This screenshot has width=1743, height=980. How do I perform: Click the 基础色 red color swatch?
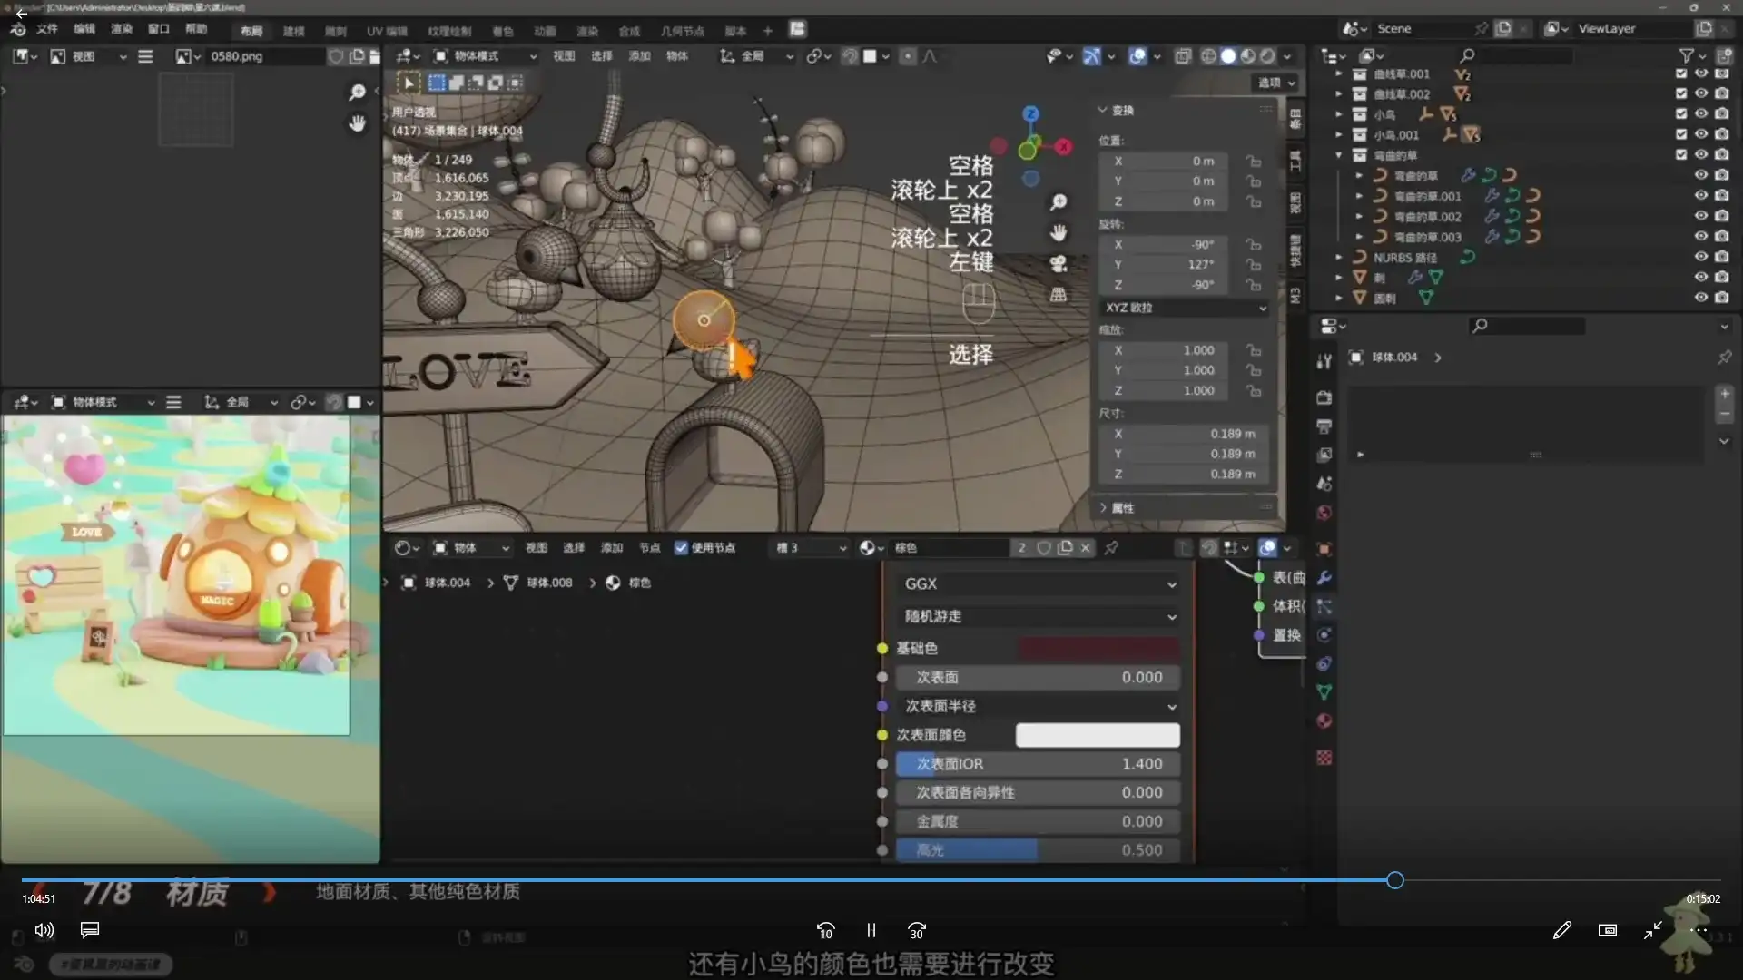1098,648
